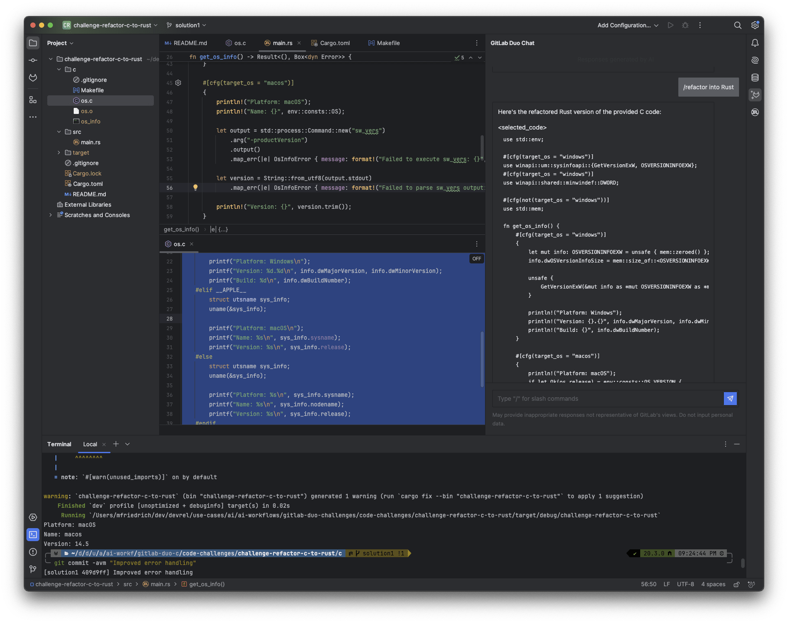Click the 56:50 cursor position widget
Viewport: 788px width, 623px height.
648,584
